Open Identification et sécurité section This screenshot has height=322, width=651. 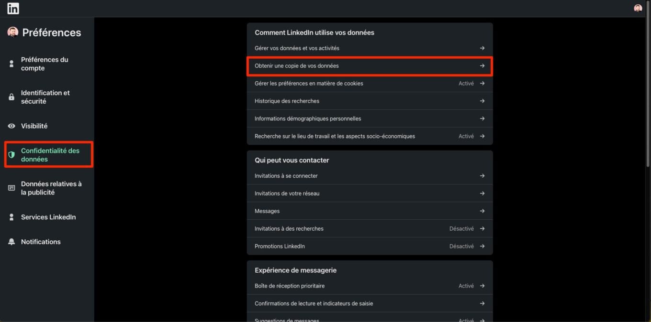[x=46, y=97]
